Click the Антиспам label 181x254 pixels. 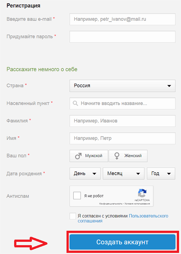click(18, 196)
